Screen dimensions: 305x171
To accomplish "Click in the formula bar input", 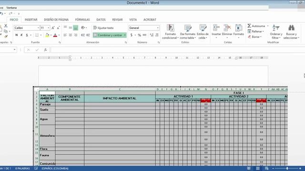I will pyautogui.click(x=177, y=50).
